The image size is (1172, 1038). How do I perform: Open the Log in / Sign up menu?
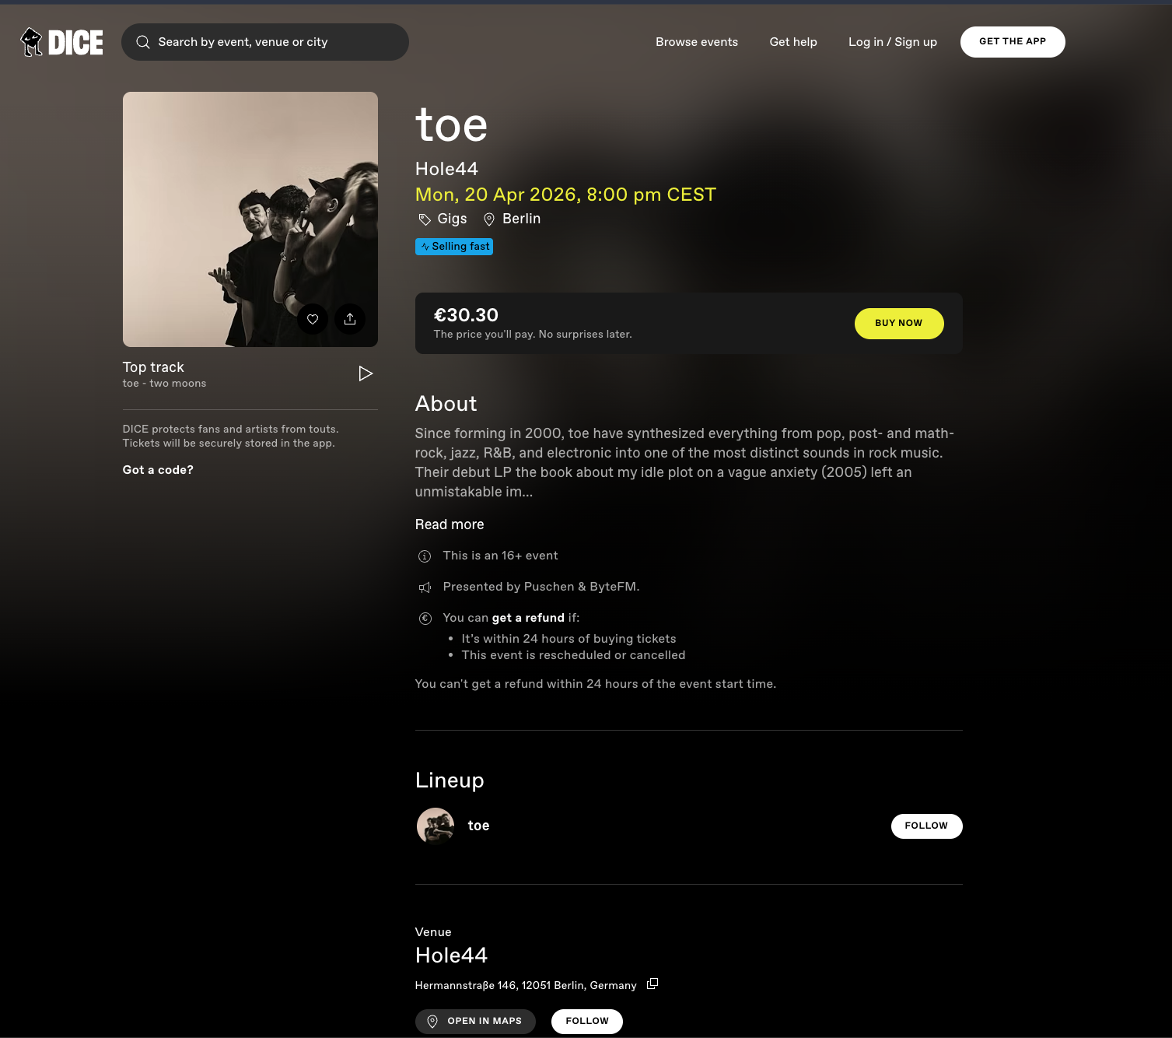(x=892, y=42)
